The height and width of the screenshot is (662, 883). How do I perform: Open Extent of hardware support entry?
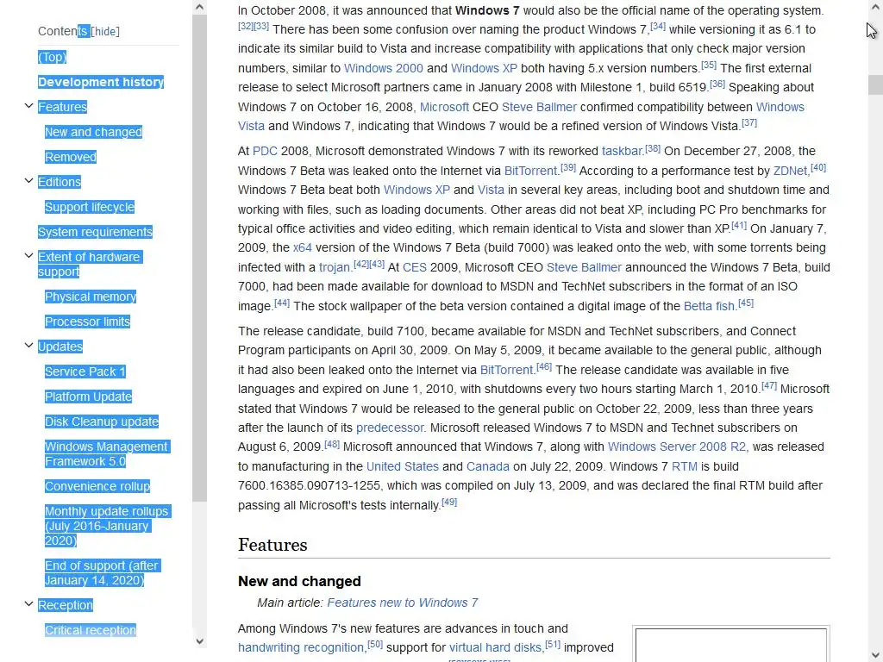click(x=90, y=264)
